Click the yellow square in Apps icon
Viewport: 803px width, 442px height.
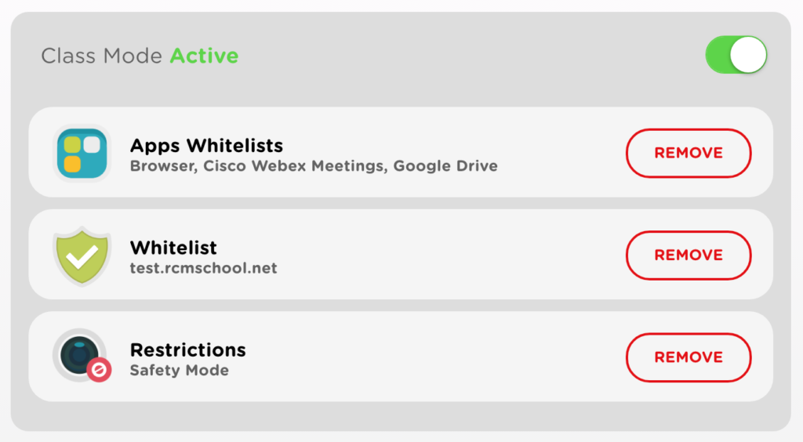pyautogui.click(x=72, y=165)
